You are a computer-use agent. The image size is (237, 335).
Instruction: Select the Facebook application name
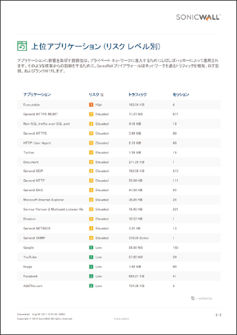point(30,276)
